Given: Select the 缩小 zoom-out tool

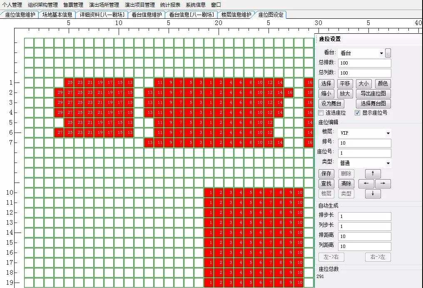Looking at the screenshot, I should 326,93.
